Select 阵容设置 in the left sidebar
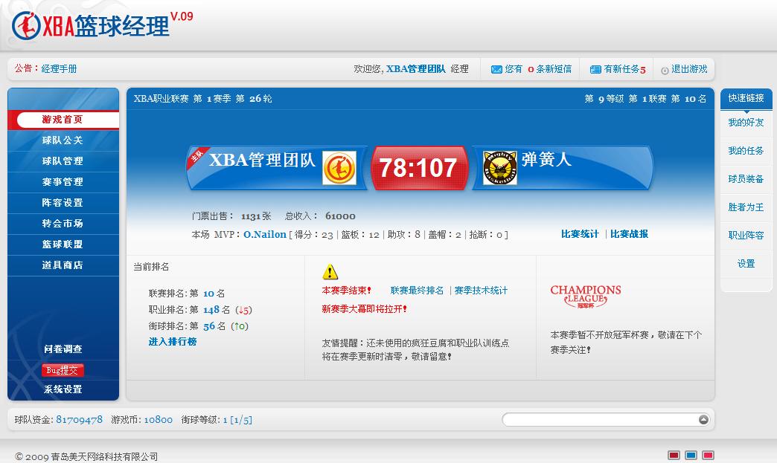 63,203
